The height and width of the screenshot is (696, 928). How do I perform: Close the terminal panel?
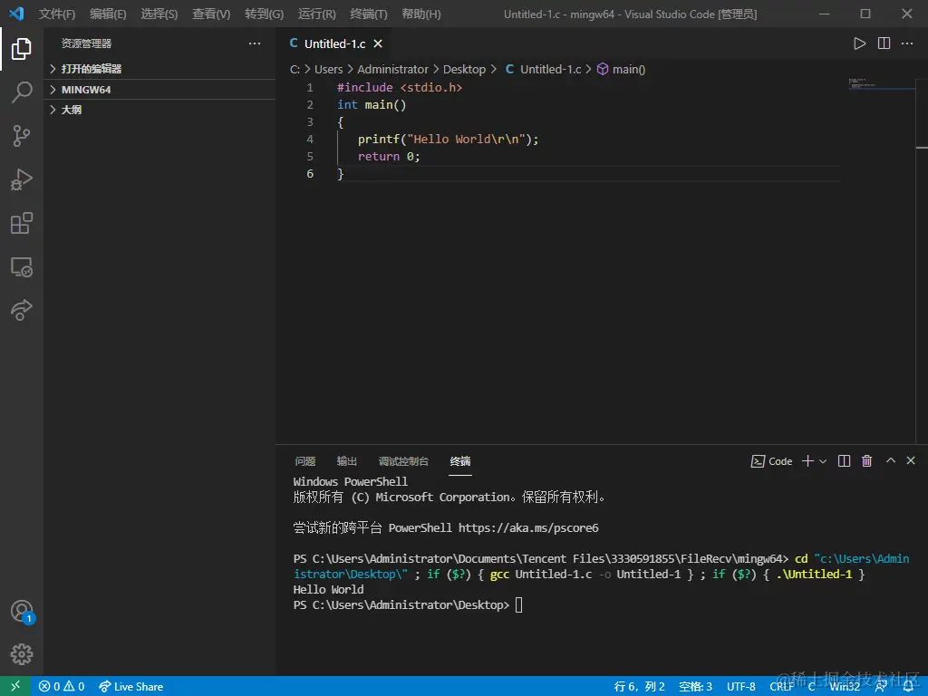pos(911,460)
